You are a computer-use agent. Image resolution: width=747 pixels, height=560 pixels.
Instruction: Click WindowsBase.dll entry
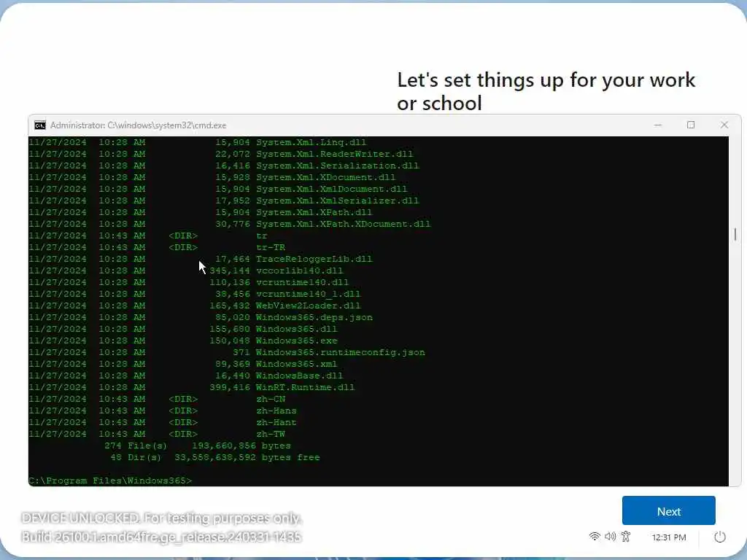299,376
